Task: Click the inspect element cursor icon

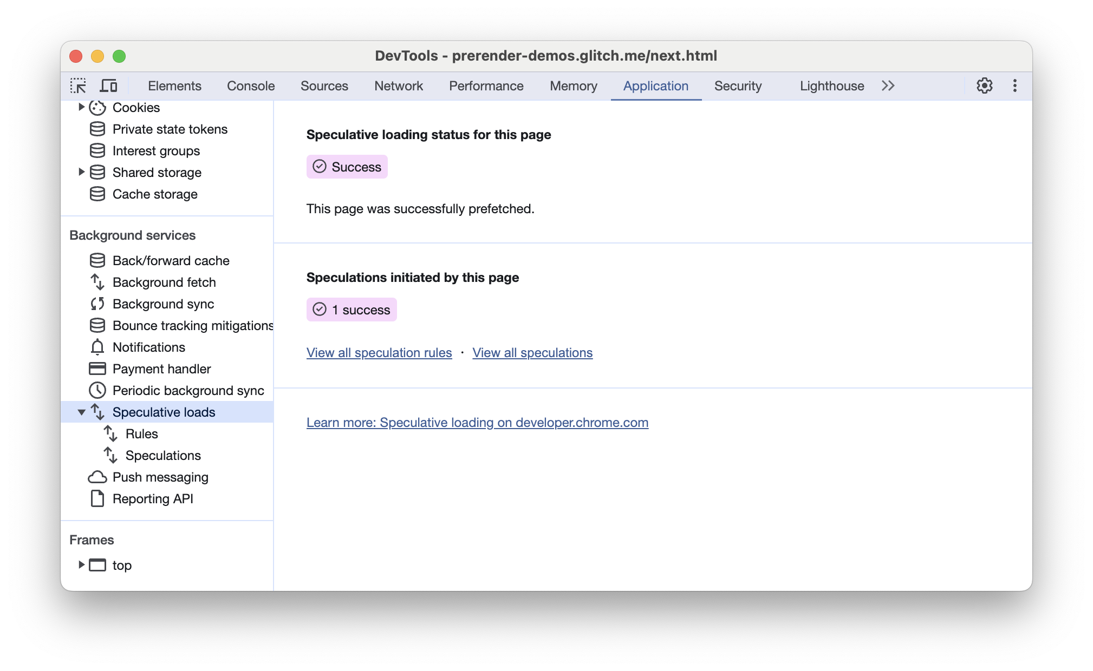Action: [x=79, y=86]
